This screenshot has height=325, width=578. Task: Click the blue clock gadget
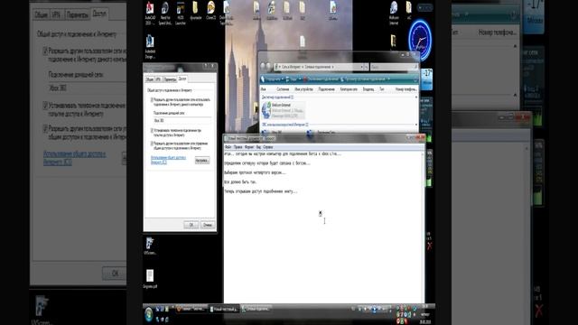pyautogui.click(x=419, y=40)
